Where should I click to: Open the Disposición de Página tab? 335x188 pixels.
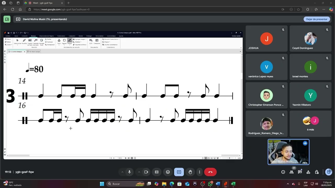tap(46, 36)
